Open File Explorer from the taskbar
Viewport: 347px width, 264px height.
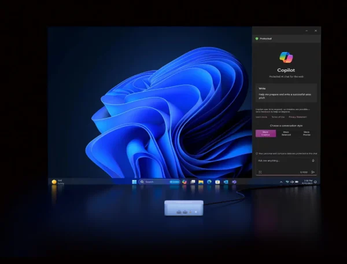click(x=201, y=182)
